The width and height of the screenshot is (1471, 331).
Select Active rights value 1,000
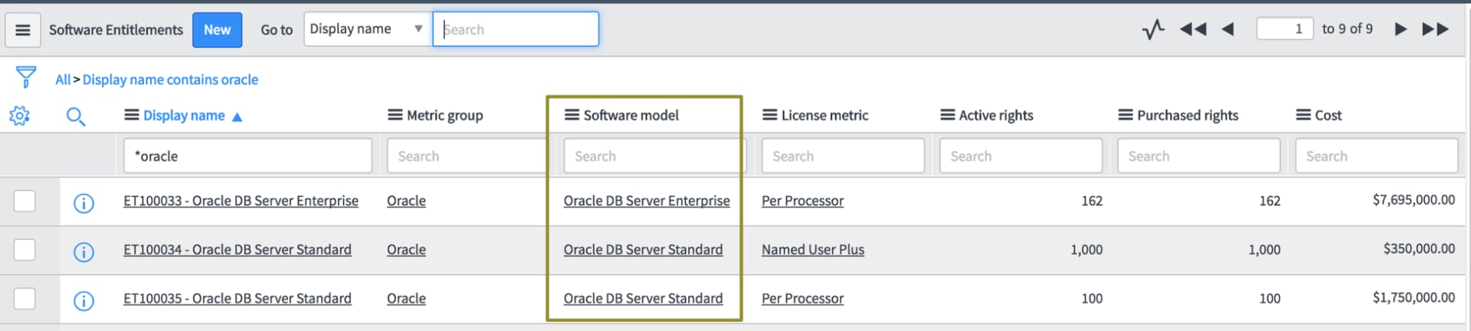pos(1086,250)
